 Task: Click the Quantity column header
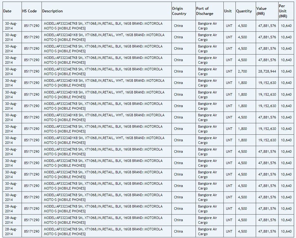pos(244,11)
